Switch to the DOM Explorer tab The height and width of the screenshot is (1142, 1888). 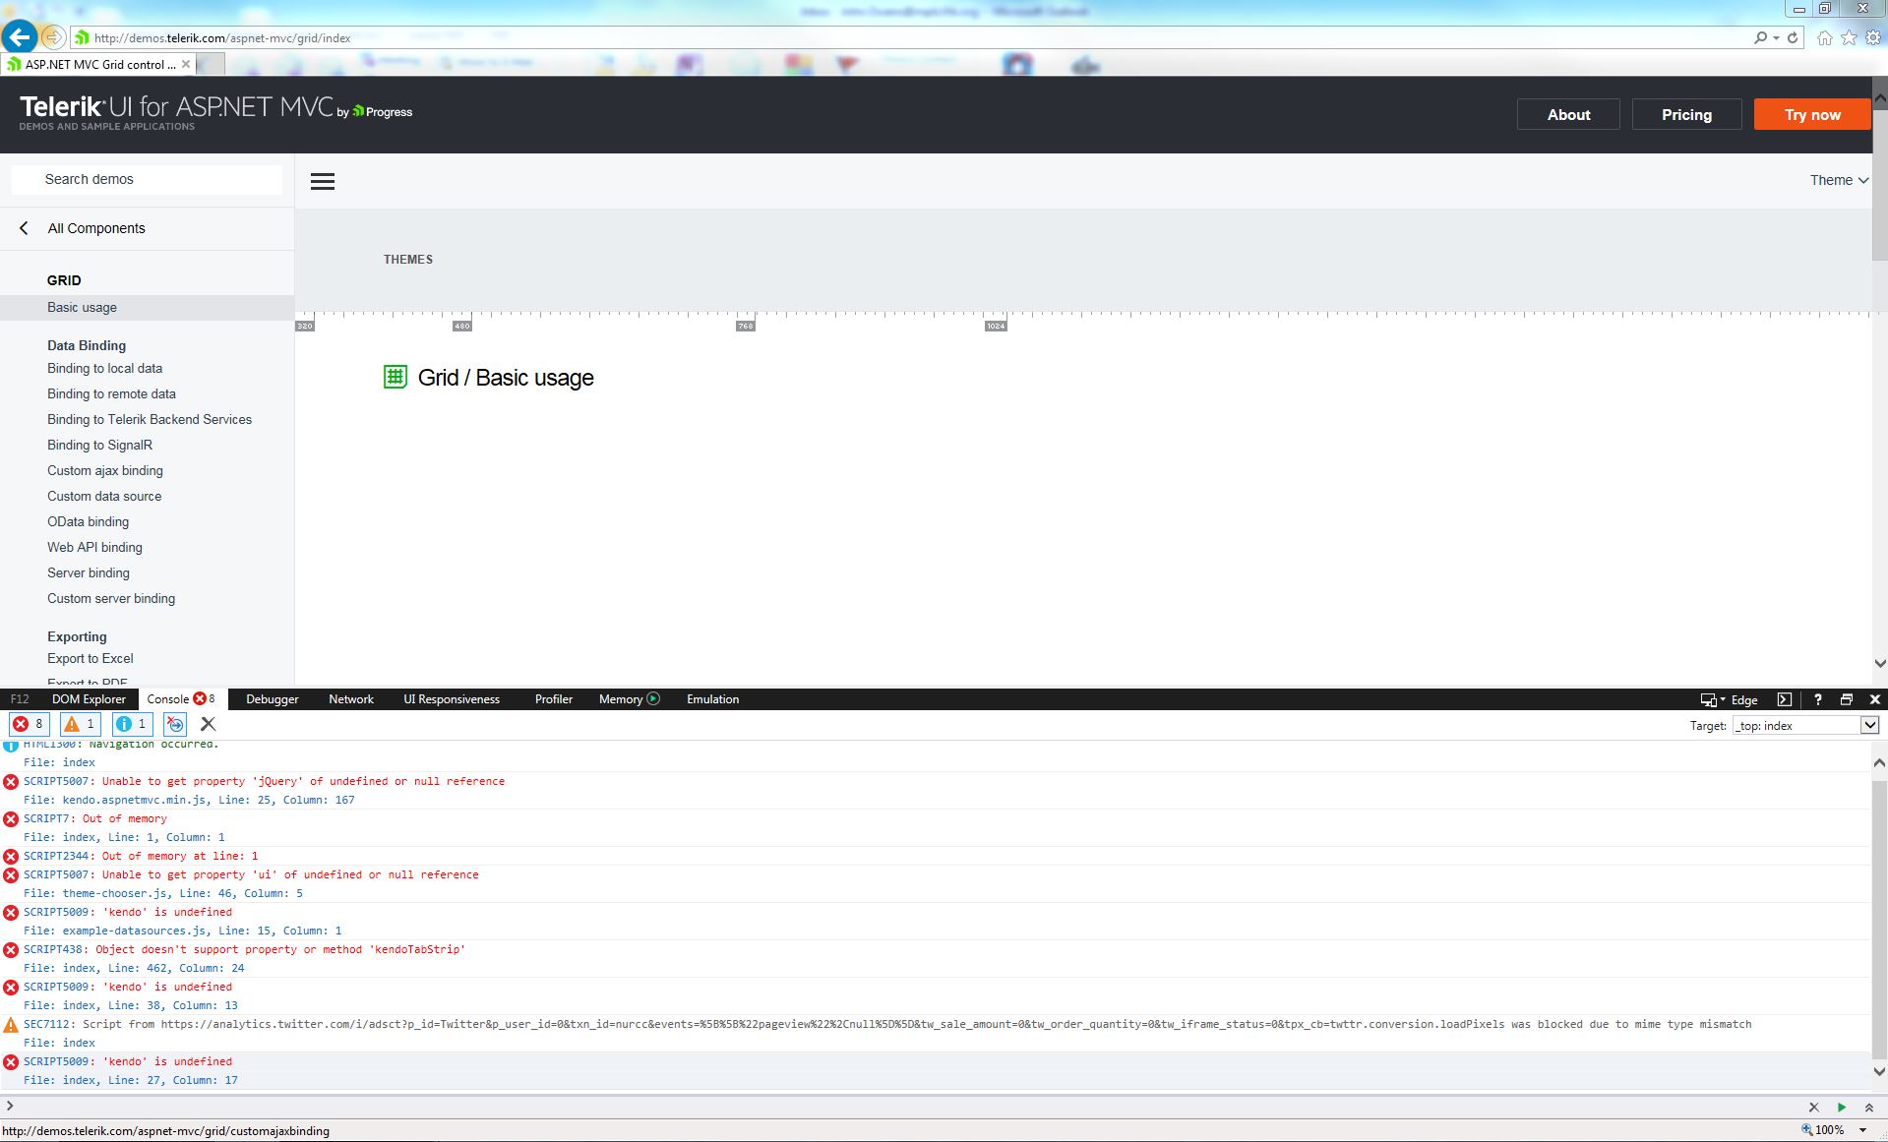[x=89, y=699]
